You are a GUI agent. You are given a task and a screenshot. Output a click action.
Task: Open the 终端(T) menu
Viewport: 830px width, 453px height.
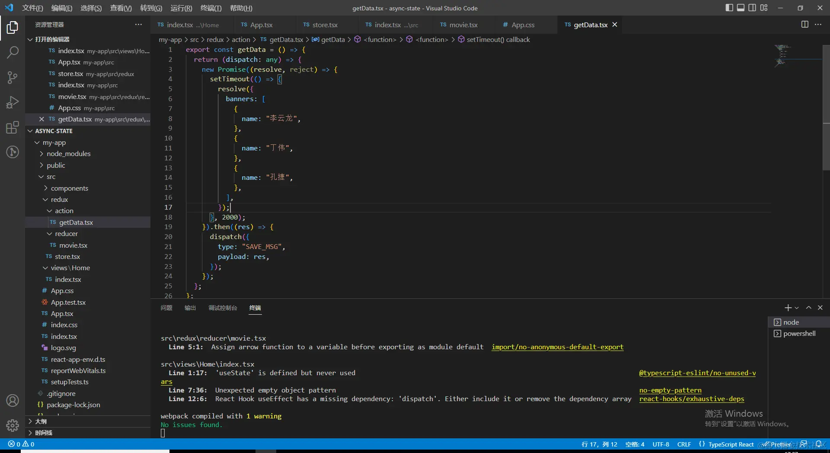click(x=211, y=8)
